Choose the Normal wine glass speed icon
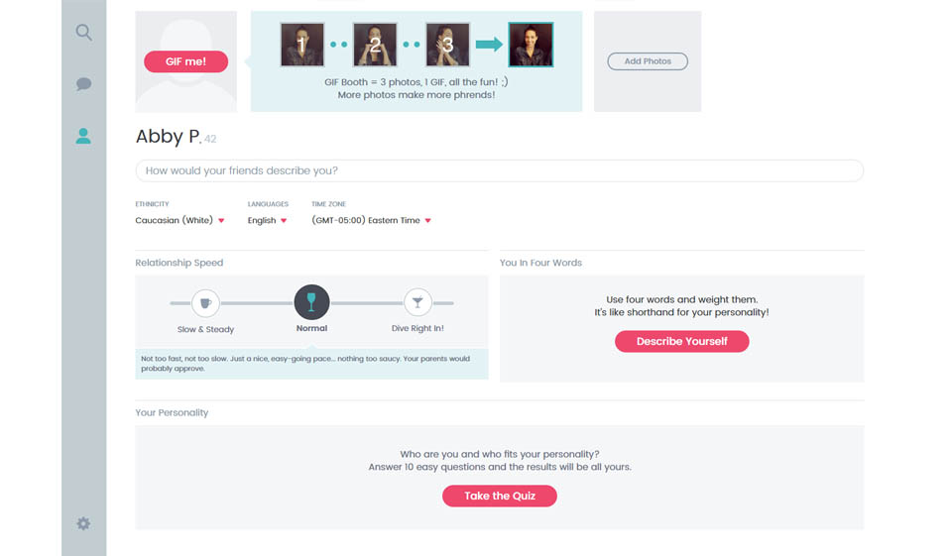Viewport: 952px width, 556px height. pos(311,302)
